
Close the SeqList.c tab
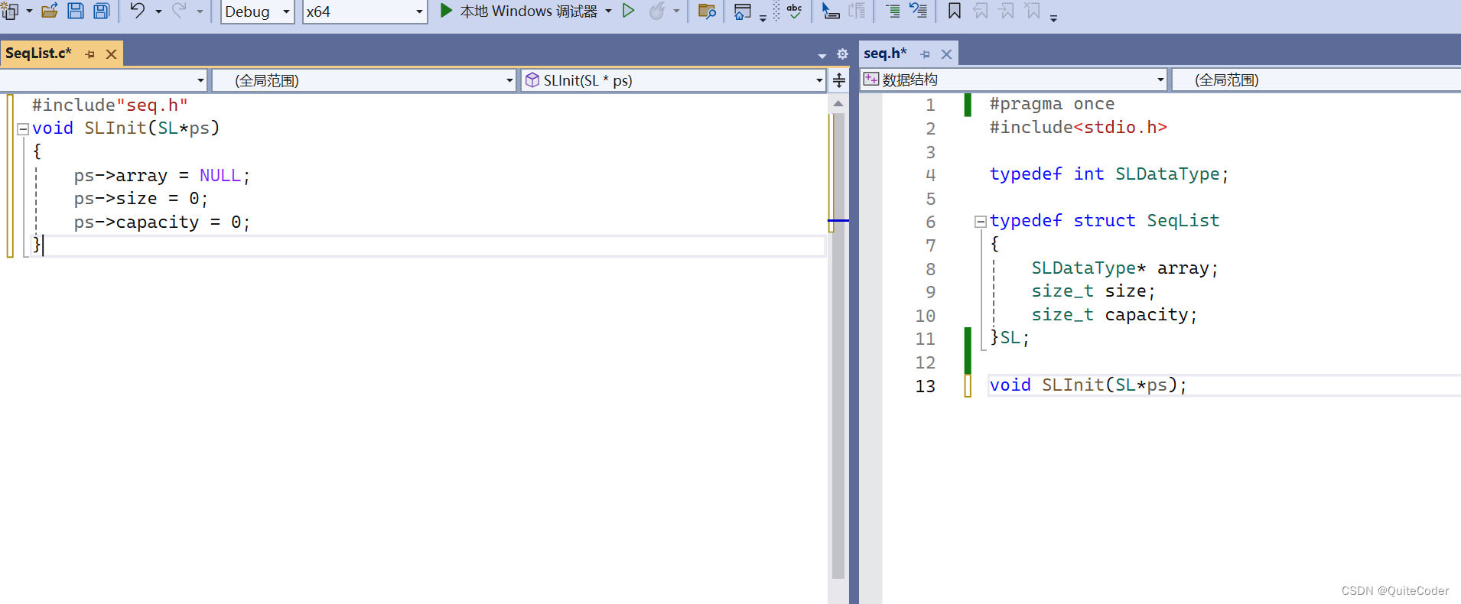coord(111,54)
